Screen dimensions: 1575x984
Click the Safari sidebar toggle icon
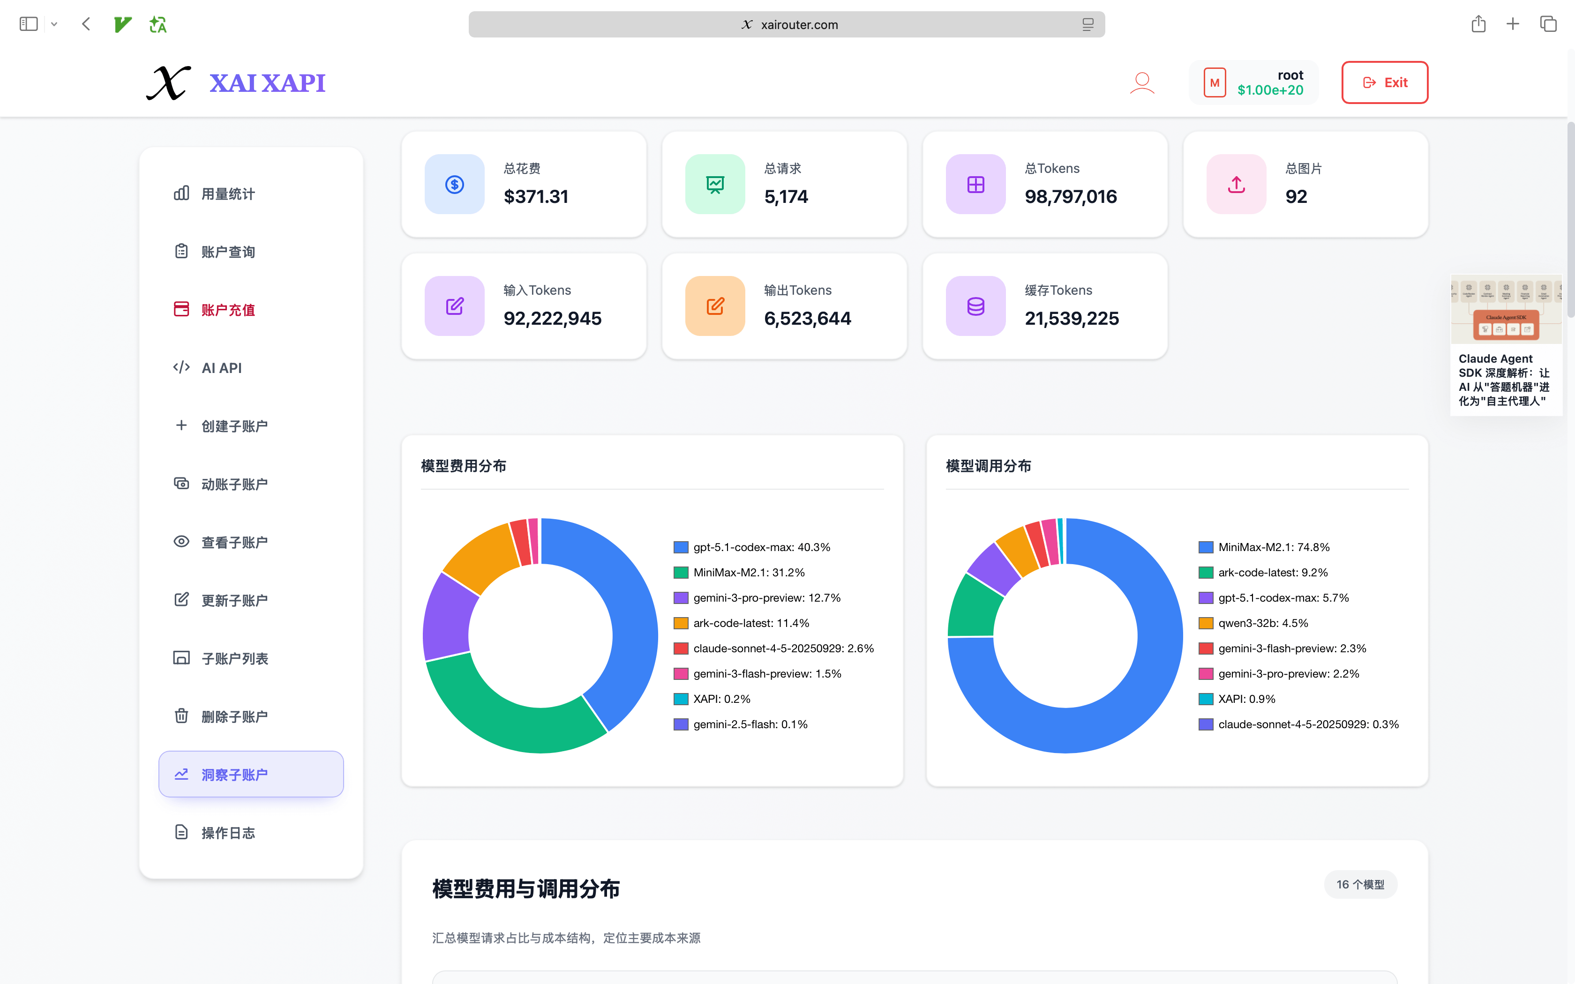[x=29, y=24]
